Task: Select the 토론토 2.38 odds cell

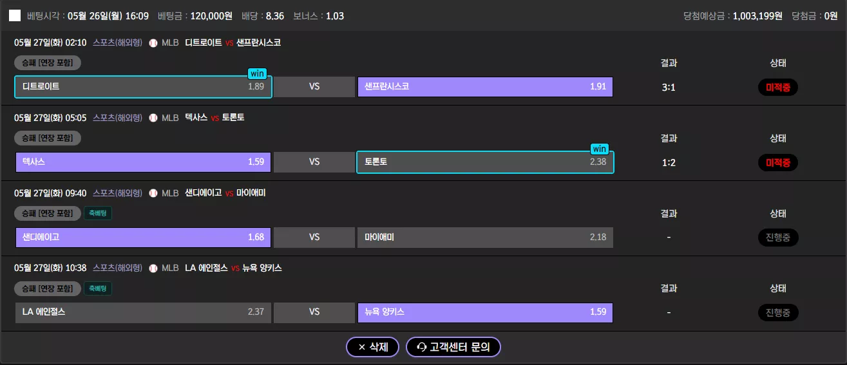Action: tap(485, 162)
